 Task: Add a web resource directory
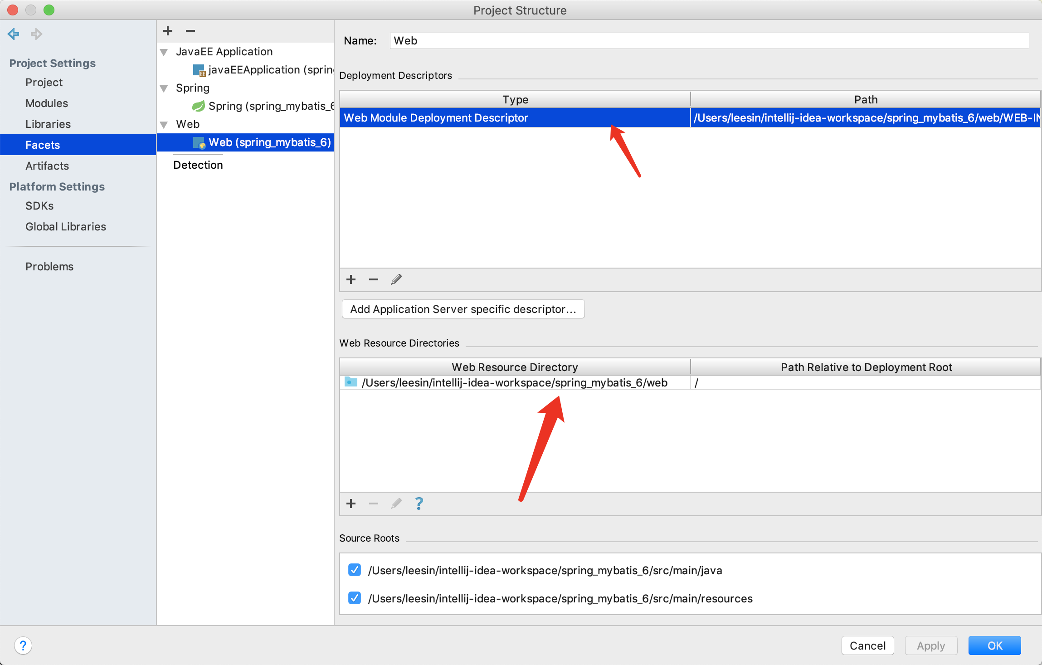click(x=351, y=504)
